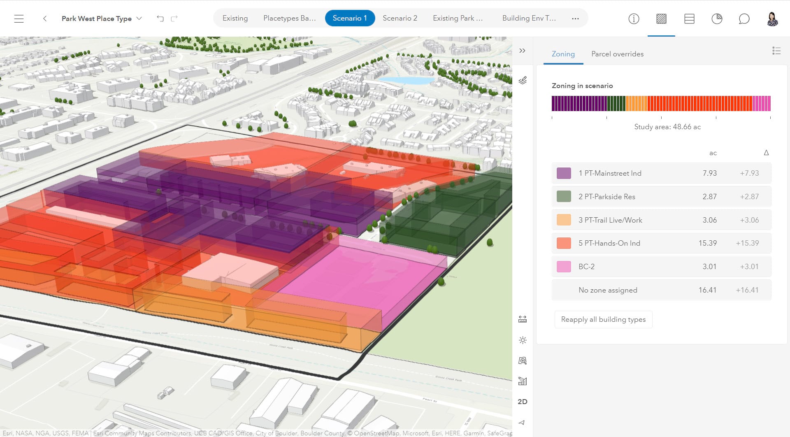
Task: Collapse side panel with double chevron
Action: [522, 51]
